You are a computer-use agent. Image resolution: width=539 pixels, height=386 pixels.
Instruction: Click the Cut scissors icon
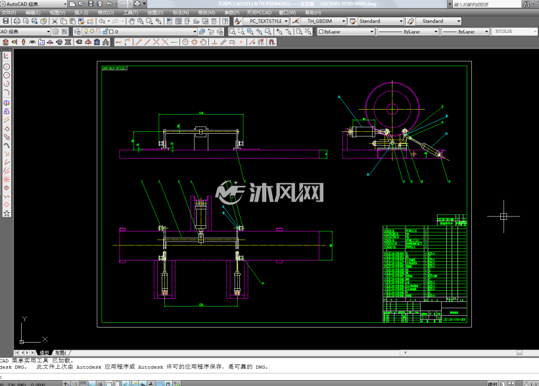click(55, 21)
